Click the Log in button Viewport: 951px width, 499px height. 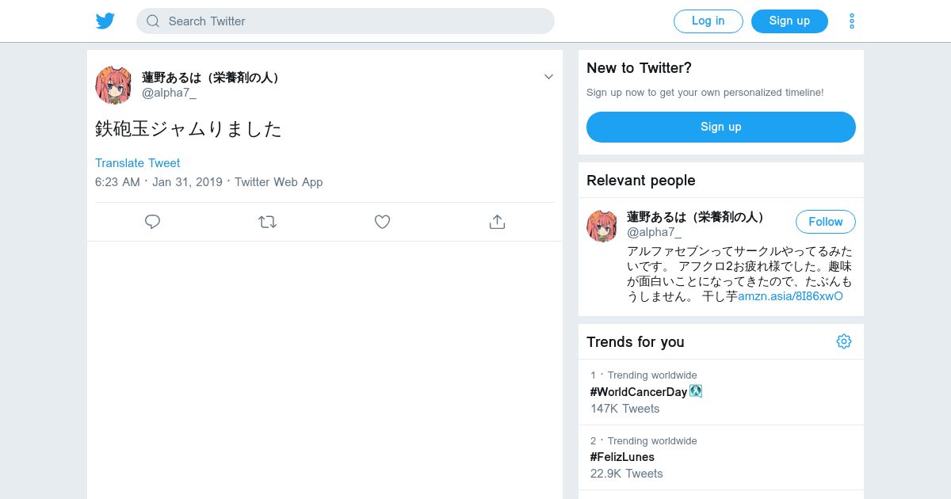pyautogui.click(x=708, y=21)
